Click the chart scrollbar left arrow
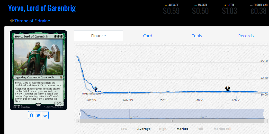The height and width of the screenshot is (134, 269). (x=78, y=121)
